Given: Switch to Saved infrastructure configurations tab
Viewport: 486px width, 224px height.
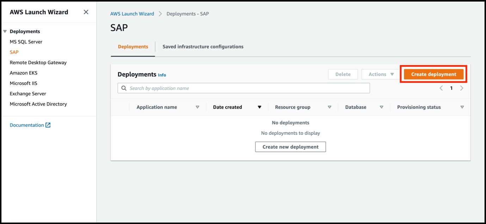Looking at the screenshot, I should tap(203, 46).
